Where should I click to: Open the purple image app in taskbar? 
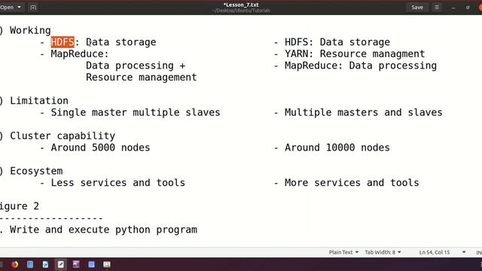click(x=76, y=264)
